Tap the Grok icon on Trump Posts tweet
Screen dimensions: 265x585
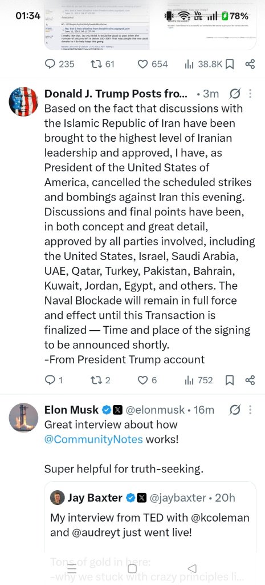point(235,93)
